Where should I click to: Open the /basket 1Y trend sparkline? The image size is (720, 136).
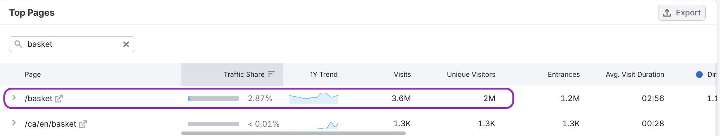313,98
